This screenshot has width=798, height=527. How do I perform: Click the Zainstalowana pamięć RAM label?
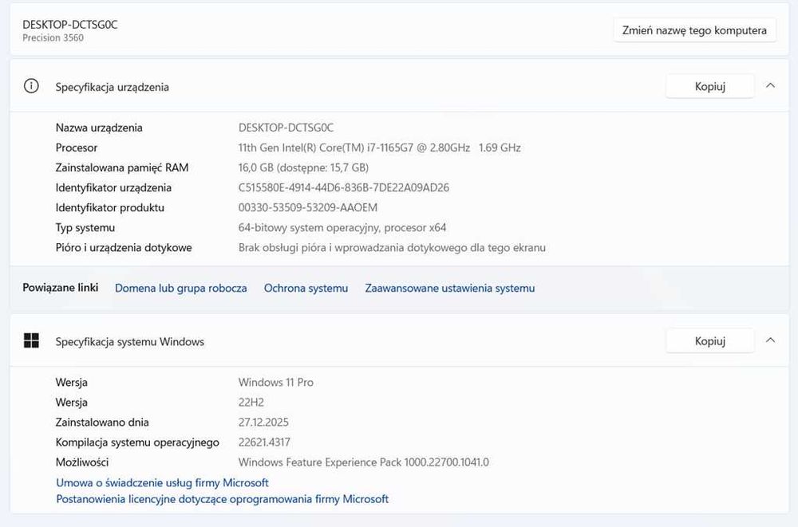122,168
